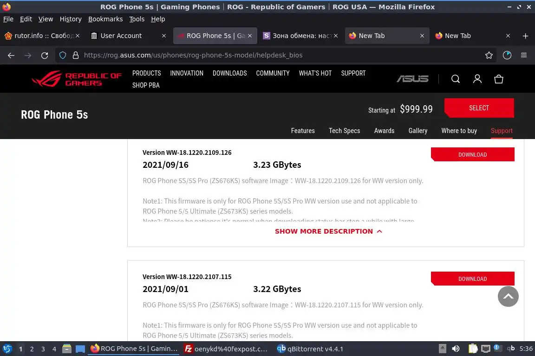Open the History menu
The image size is (535, 356).
(71, 19)
